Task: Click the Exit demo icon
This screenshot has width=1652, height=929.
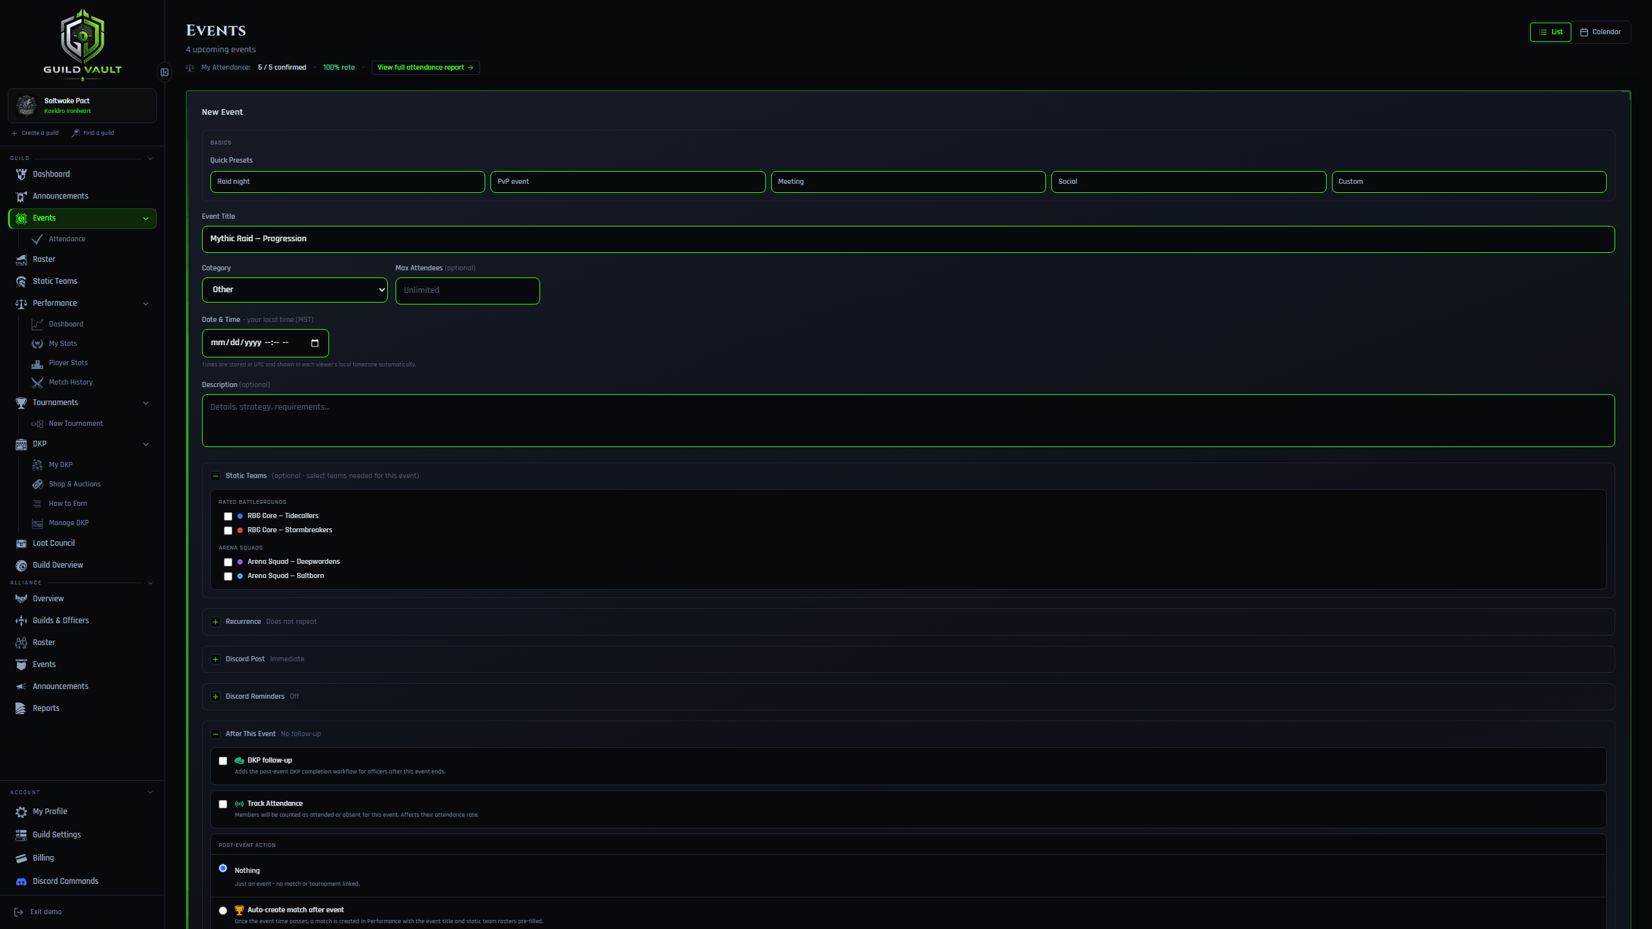Action: [x=19, y=912]
